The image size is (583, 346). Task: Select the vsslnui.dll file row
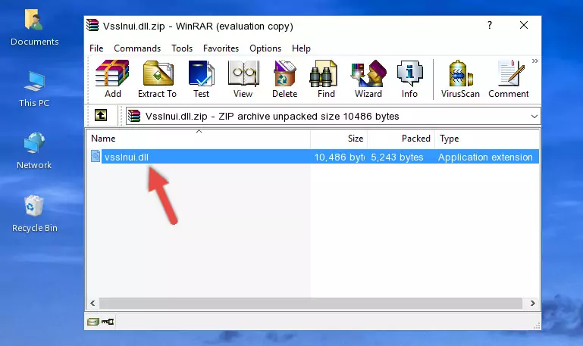pos(313,157)
